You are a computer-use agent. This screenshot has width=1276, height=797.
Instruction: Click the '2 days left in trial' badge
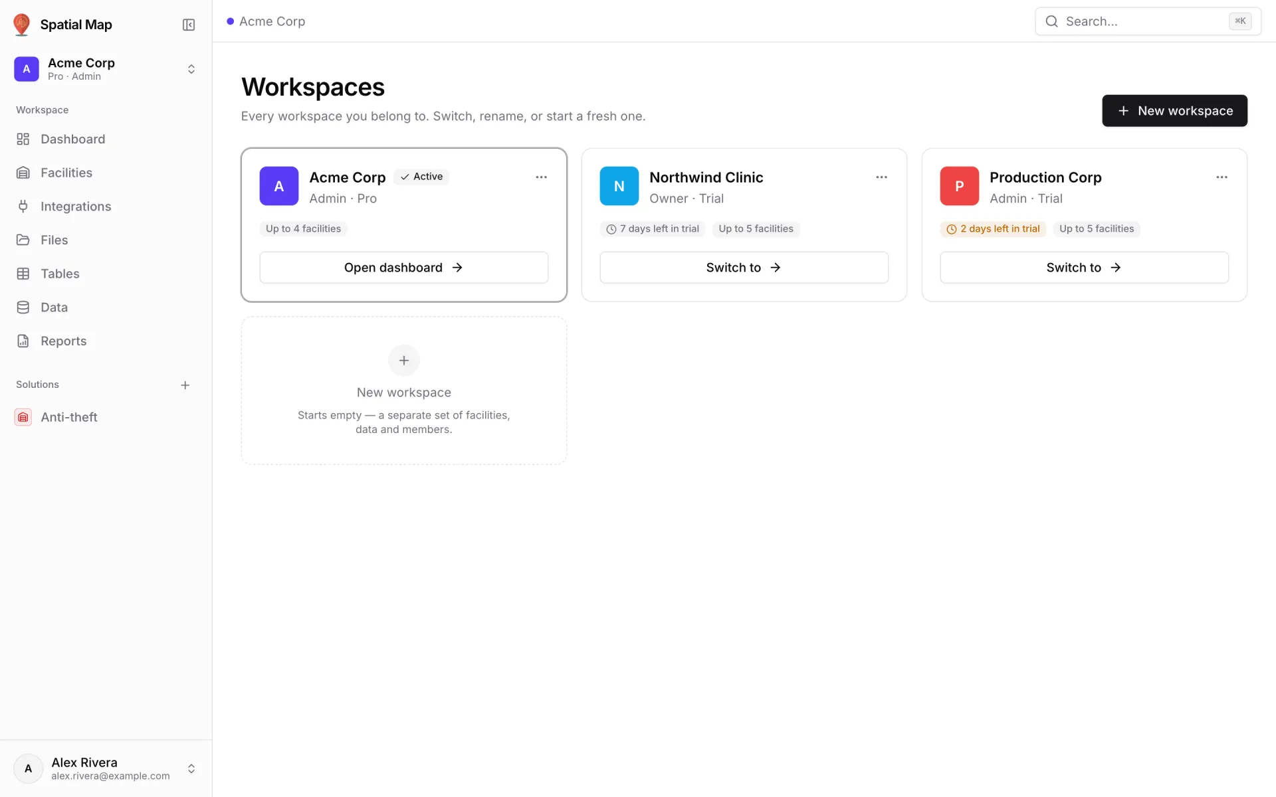(993, 229)
